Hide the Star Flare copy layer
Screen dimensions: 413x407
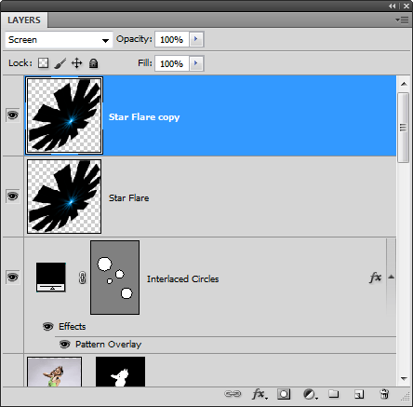coord(13,115)
